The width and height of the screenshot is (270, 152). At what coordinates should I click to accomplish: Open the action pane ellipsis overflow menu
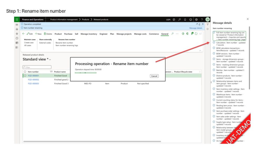pyautogui.click(x=177, y=34)
